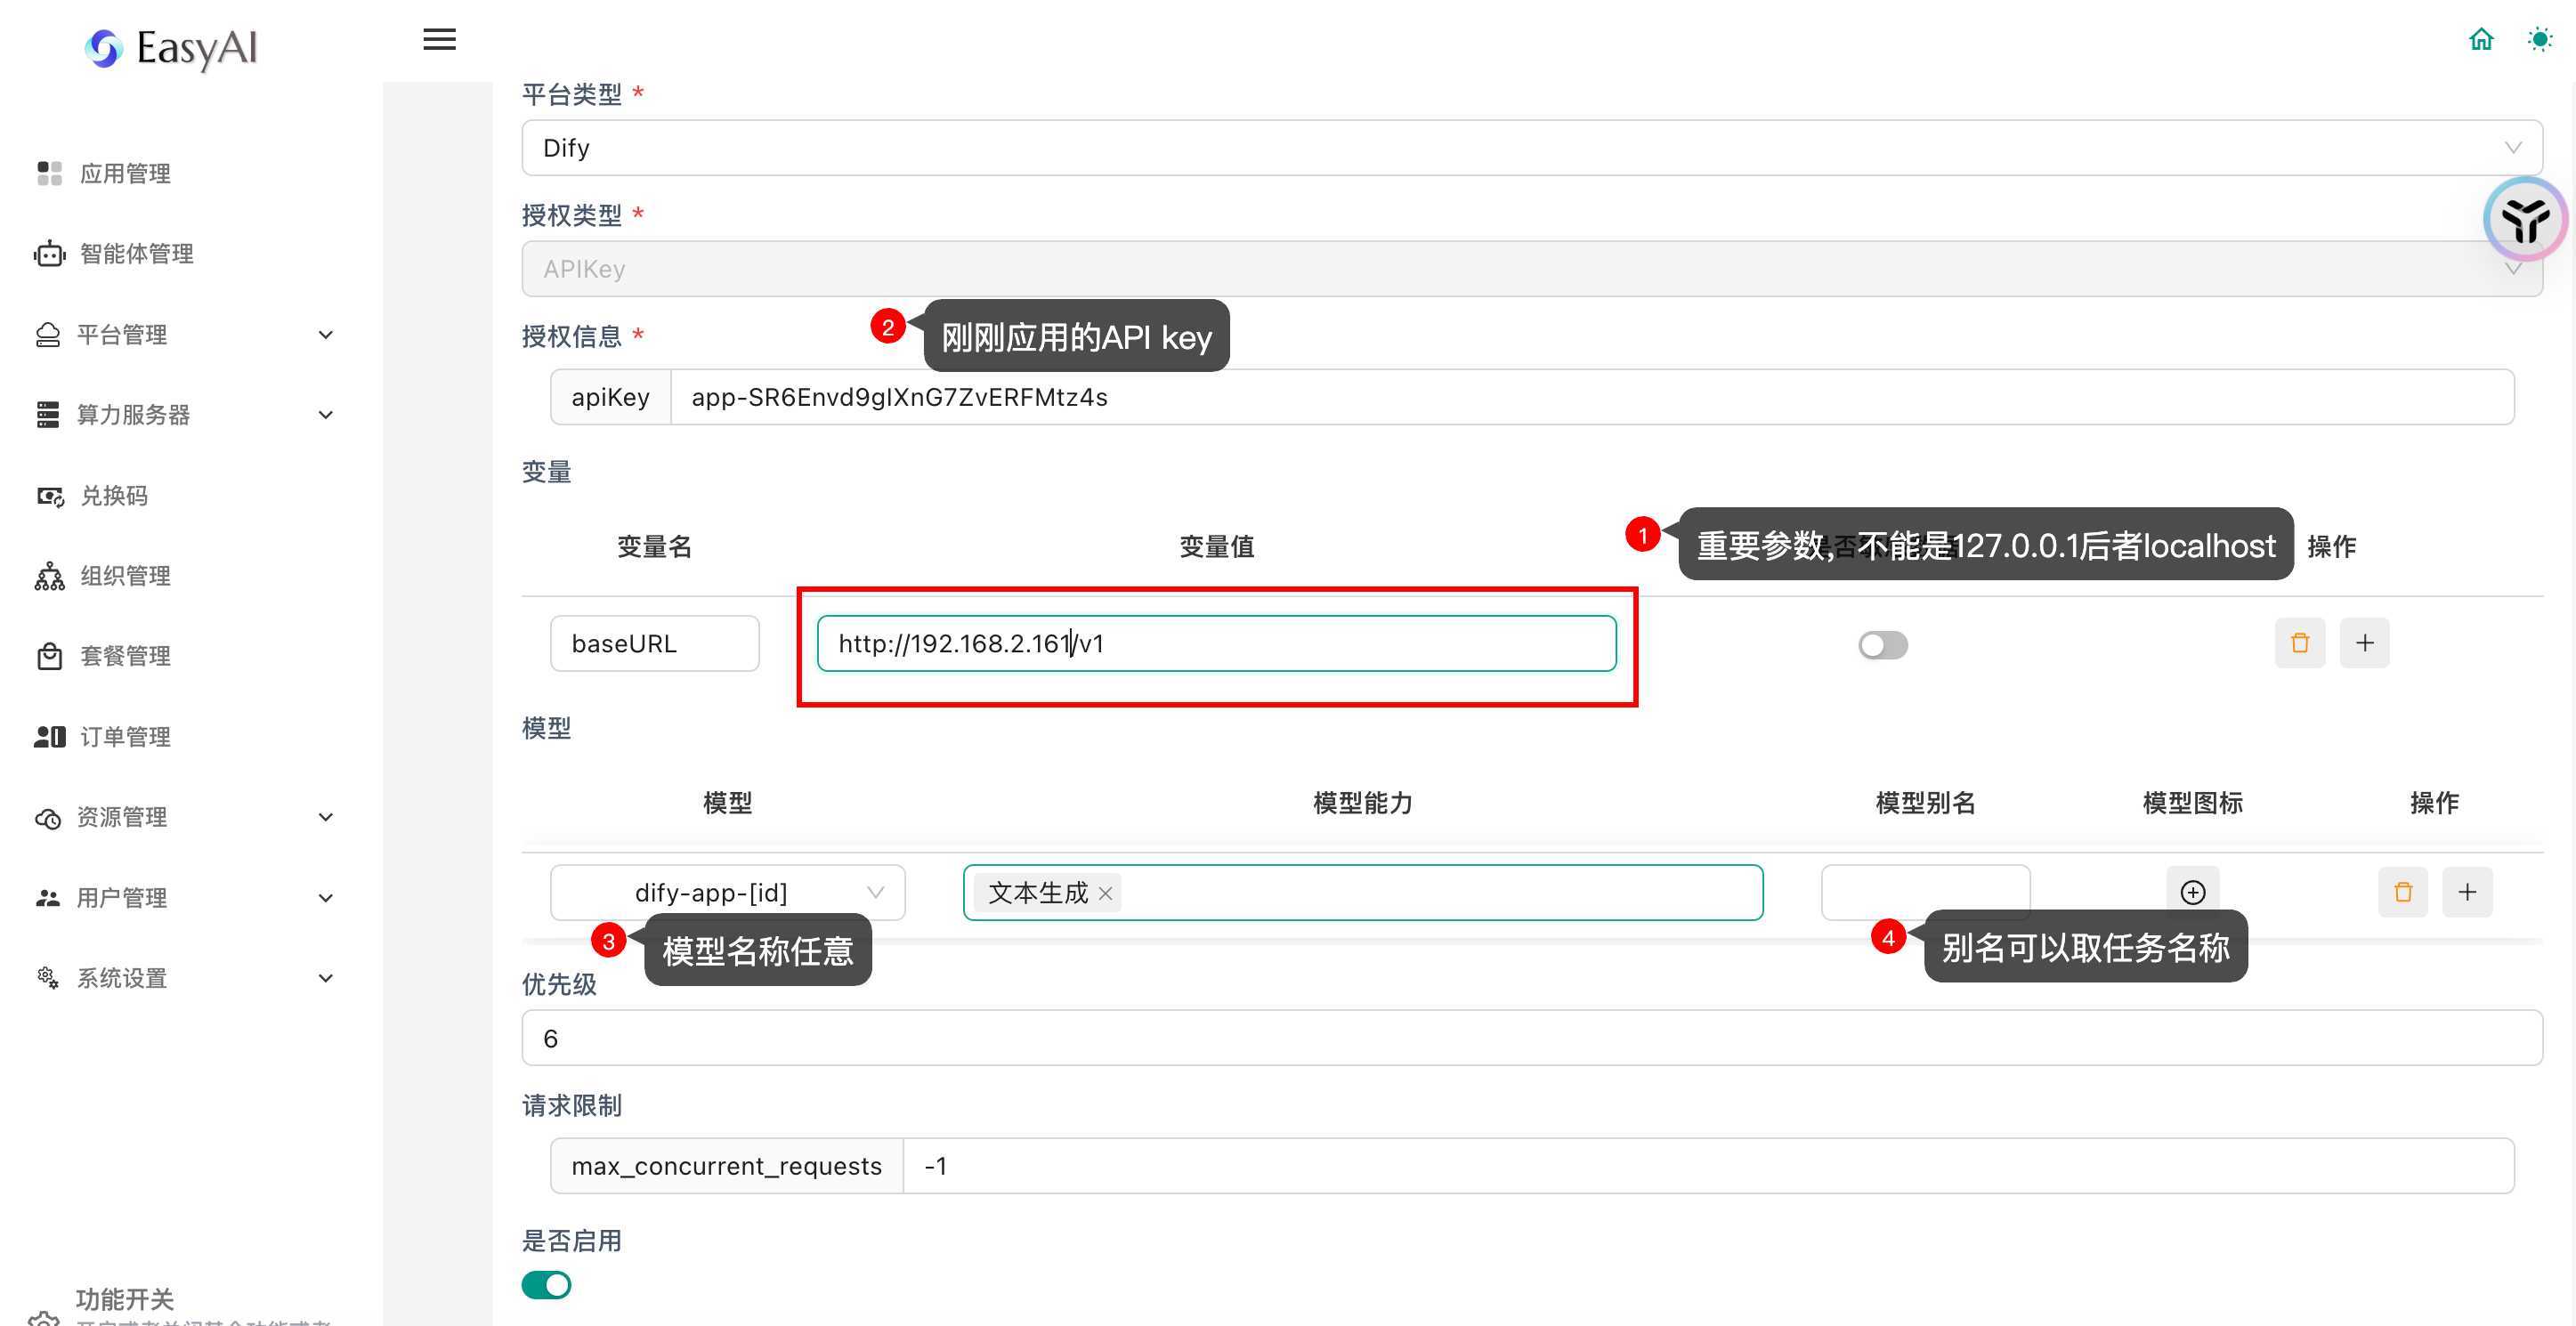
Task: Add a model icon with circled plus
Action: (2192, 892)
